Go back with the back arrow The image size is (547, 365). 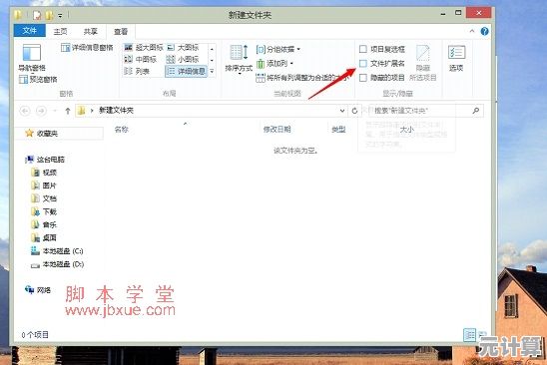pos(25,111)
